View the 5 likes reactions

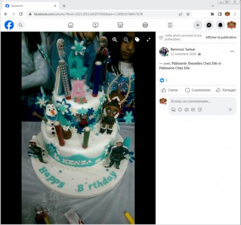pos(163,80)
